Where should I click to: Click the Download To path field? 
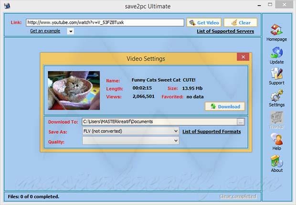(x=159, y=122)
